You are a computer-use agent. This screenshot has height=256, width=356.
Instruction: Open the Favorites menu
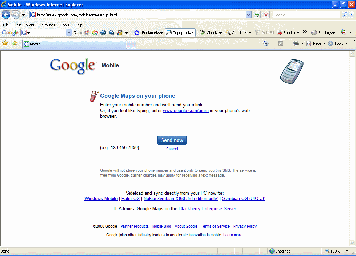pos(47,25)
